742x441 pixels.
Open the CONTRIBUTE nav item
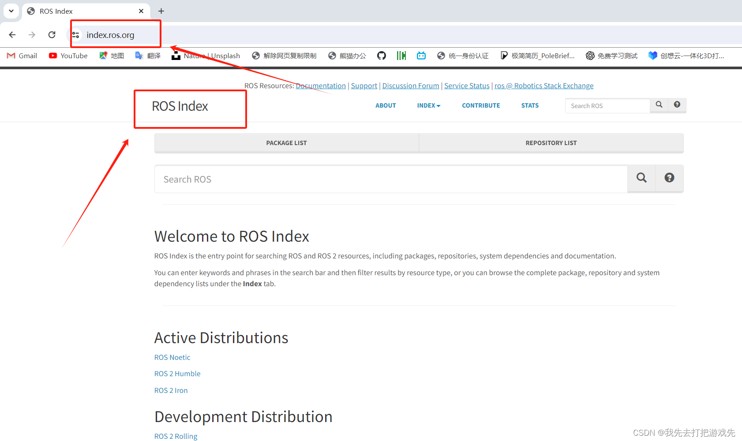(x=481, y=105)
